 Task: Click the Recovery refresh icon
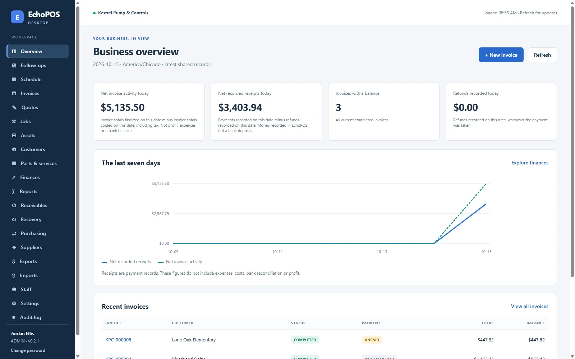[x=14, y=219]
